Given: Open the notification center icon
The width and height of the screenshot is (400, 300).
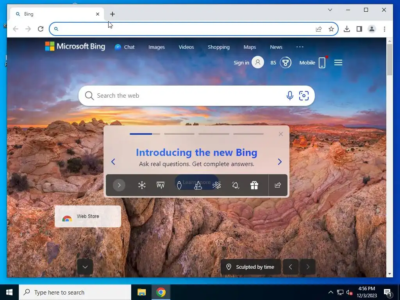Looking at the screenshot, I should pos(387,293).
